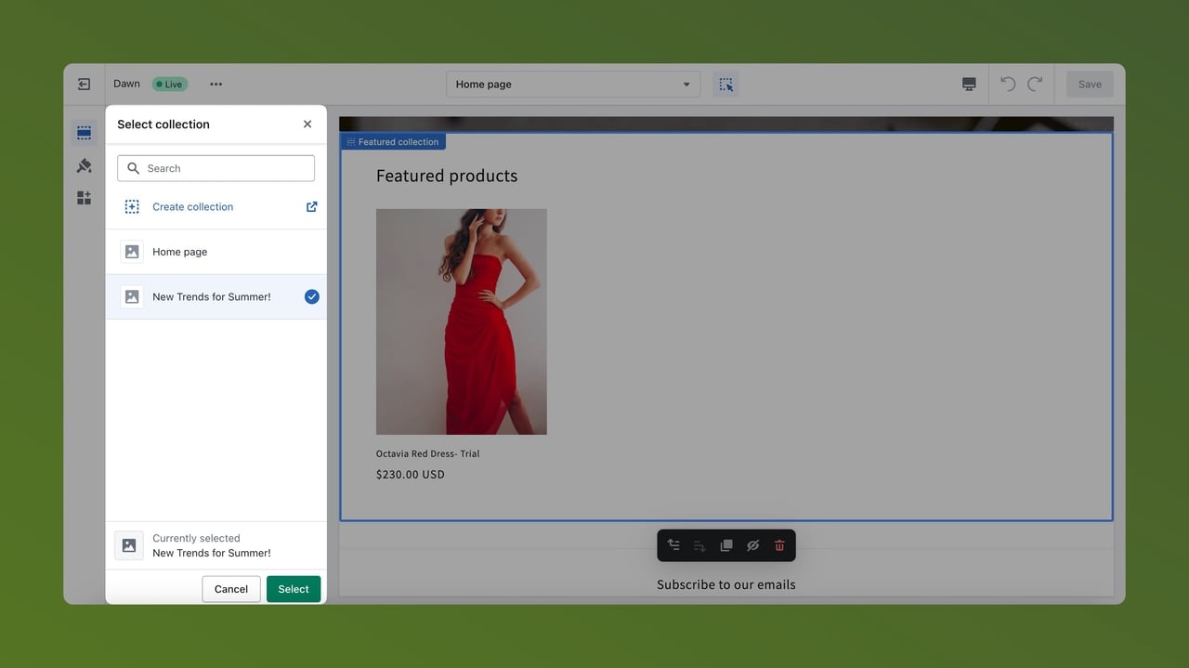Toggle the blue checkmark on New Trends
Screen dimensions: 1189x668
click(x=312, y=296)
